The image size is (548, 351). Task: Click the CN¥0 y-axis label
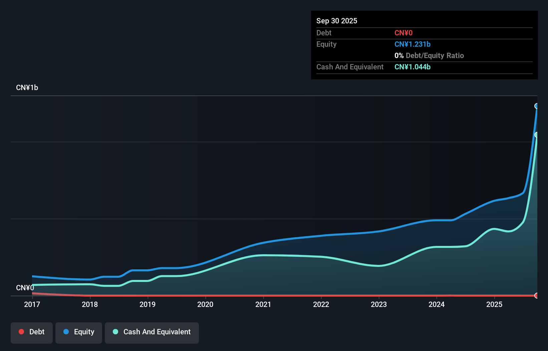tap(25, 288)
